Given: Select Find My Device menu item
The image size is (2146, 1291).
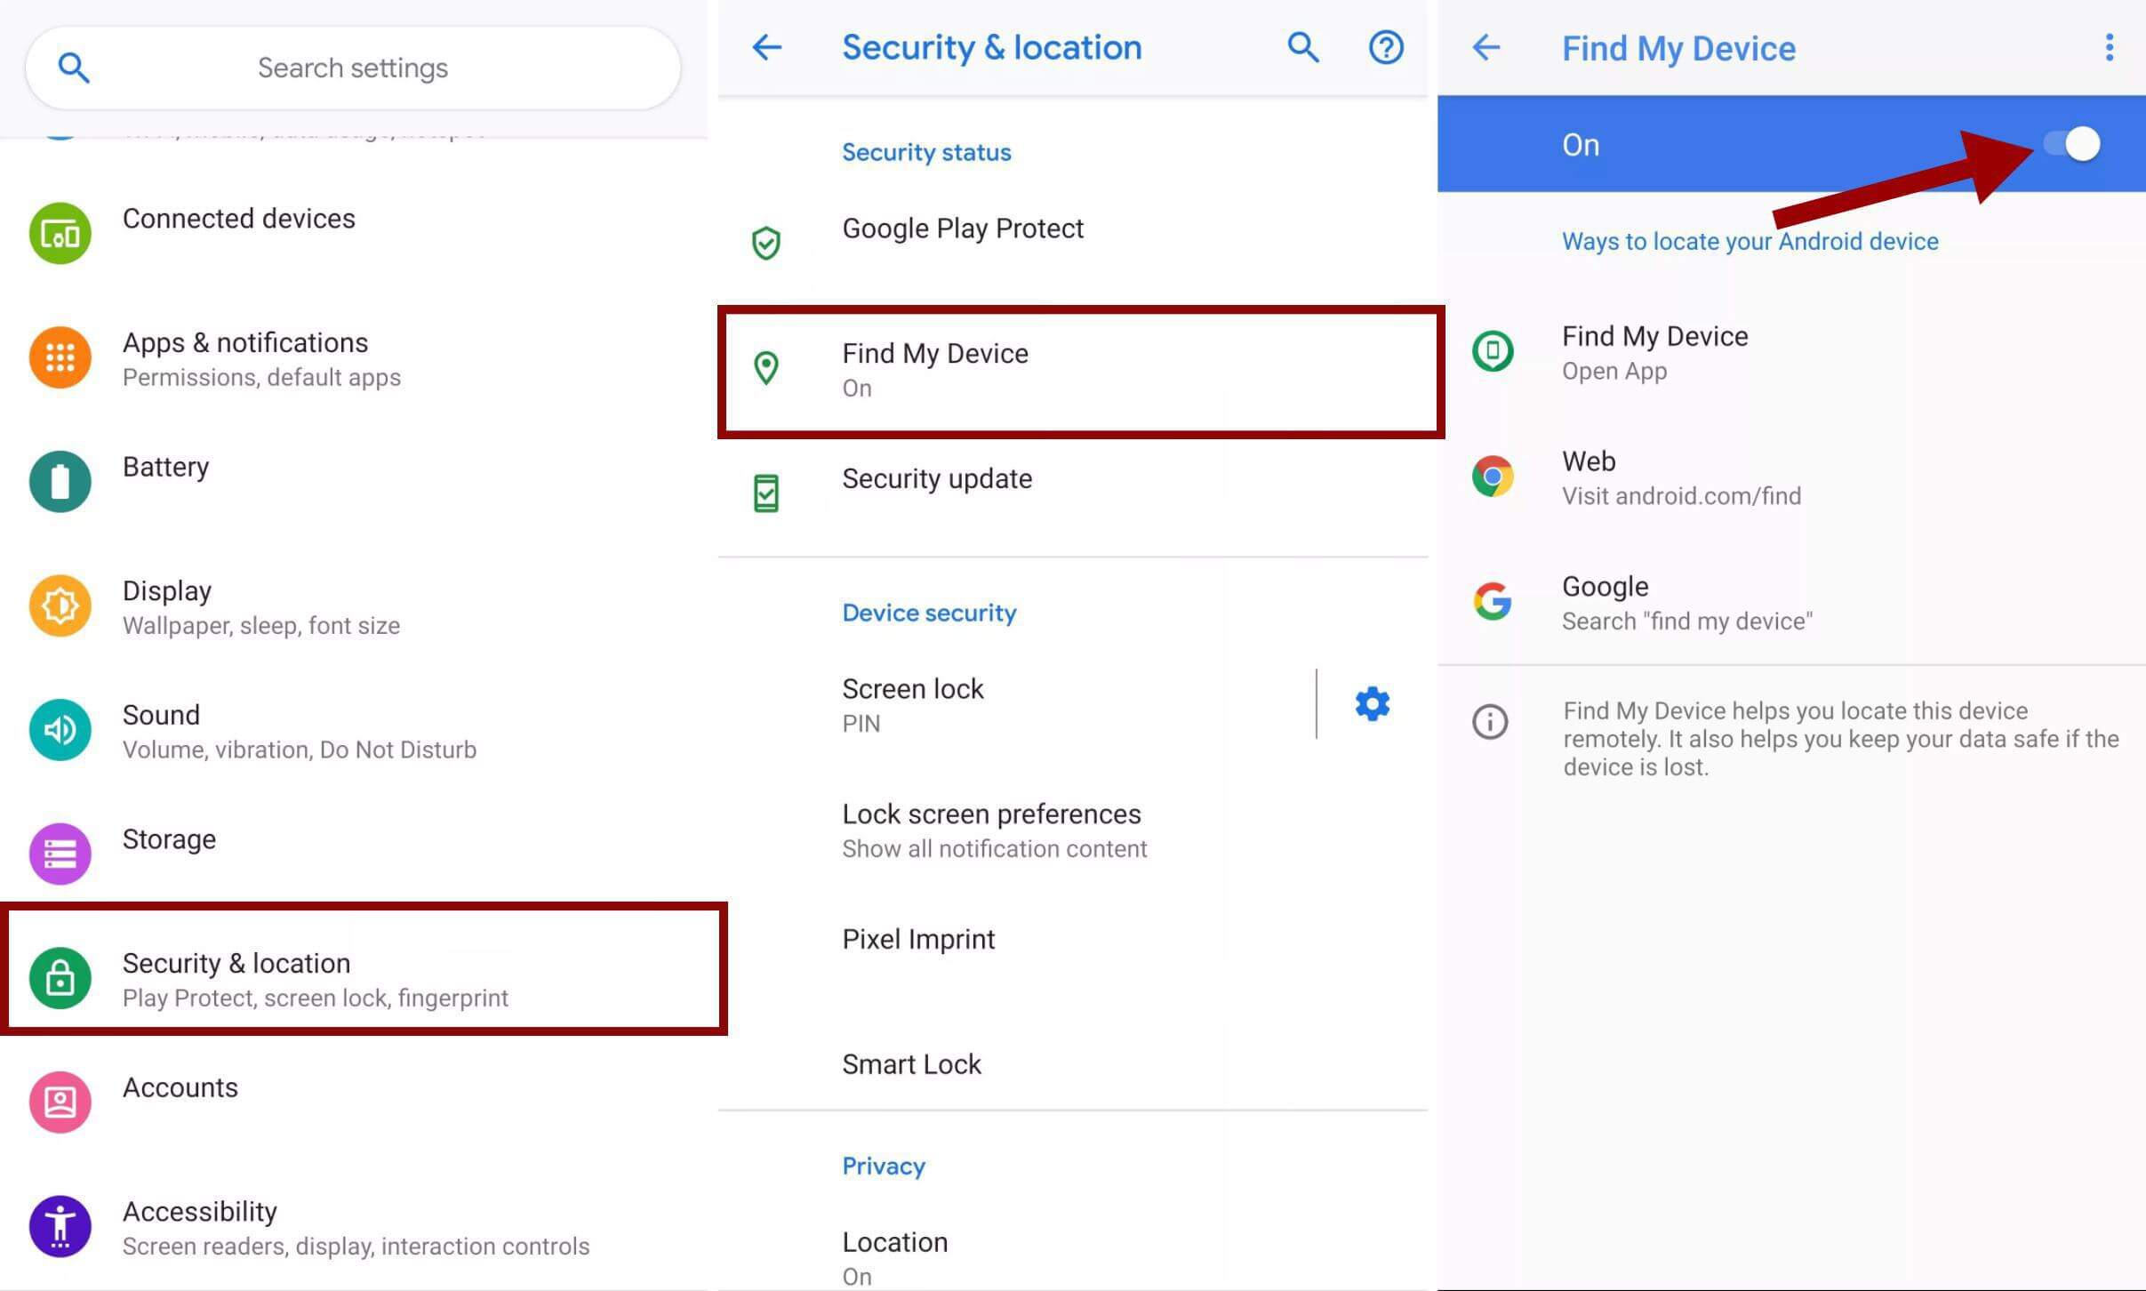Looking at the screenshot, I should click(1077, 368).
